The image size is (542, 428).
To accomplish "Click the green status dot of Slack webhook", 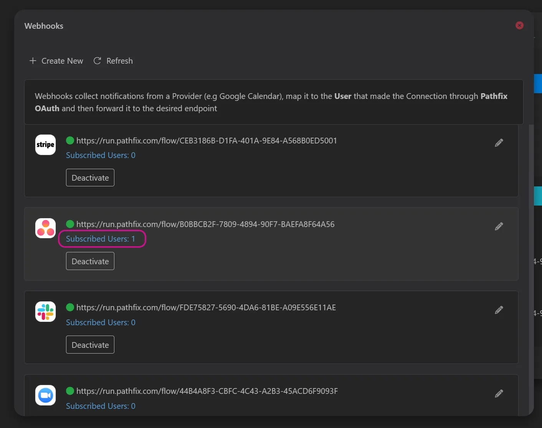I will (70, 307).
